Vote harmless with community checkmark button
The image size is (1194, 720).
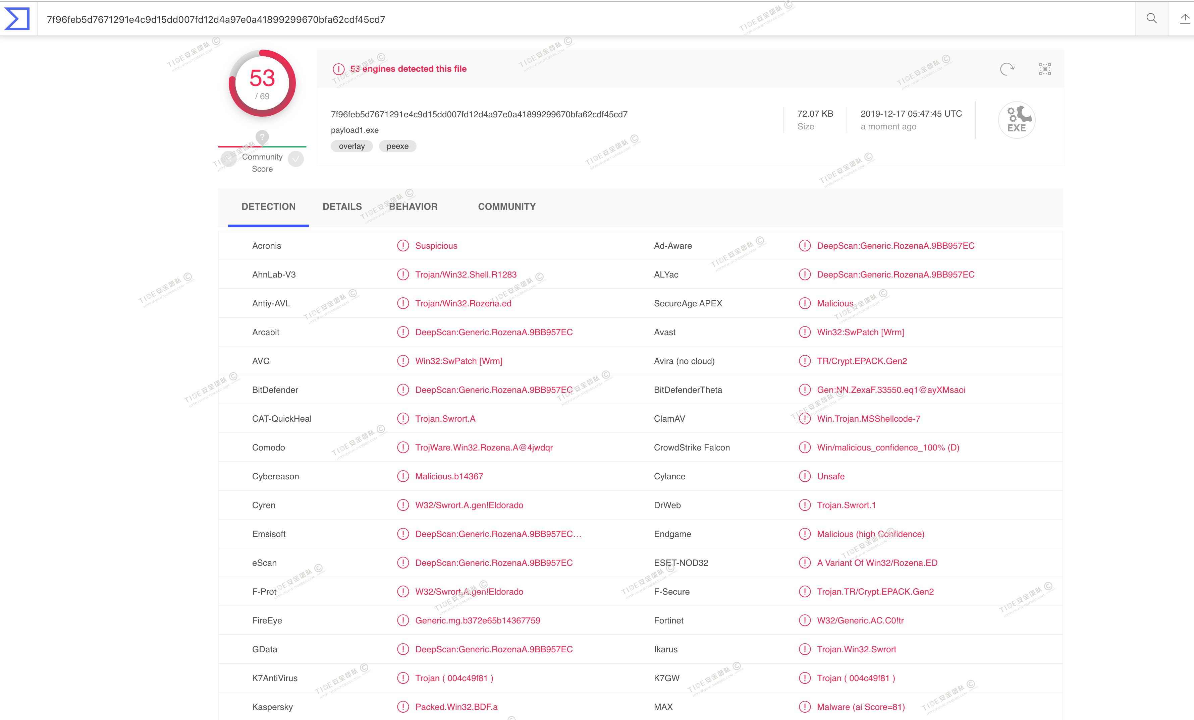[295, 159]
